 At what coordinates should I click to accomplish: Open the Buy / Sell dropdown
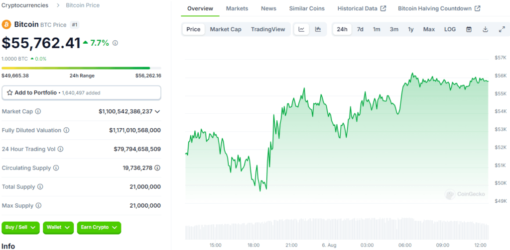tap(20, 227)
